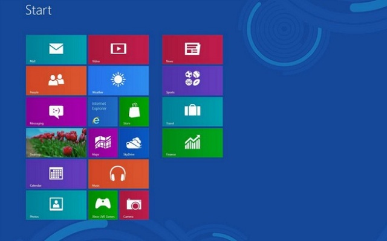Open the Store tile
Image resolution: width=387 pixels, height=241 pixels.
[x=134, y=111]
